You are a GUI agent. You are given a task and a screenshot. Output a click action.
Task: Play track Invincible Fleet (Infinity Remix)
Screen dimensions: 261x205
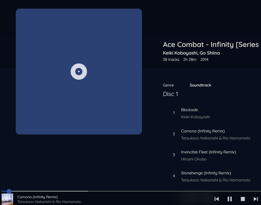coord(208,152)
